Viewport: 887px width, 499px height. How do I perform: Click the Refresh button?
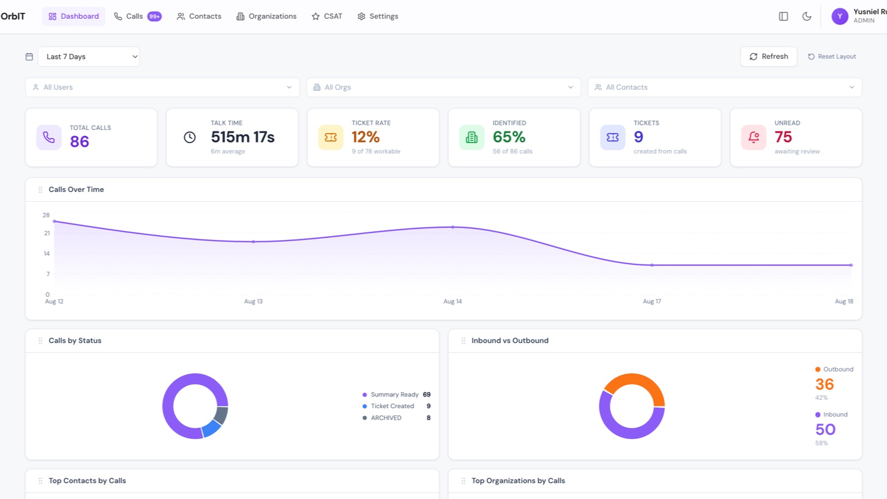tap(769, 57)
